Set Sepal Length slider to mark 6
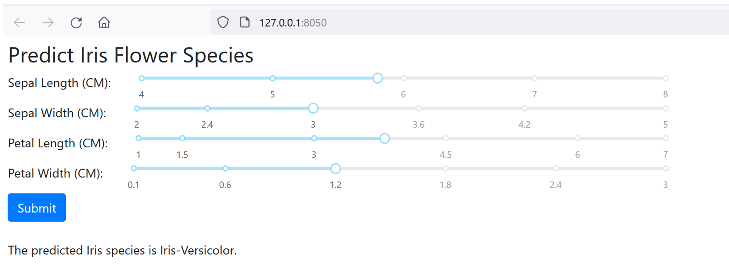Screen dimensions: 729x273 (404, 78)
